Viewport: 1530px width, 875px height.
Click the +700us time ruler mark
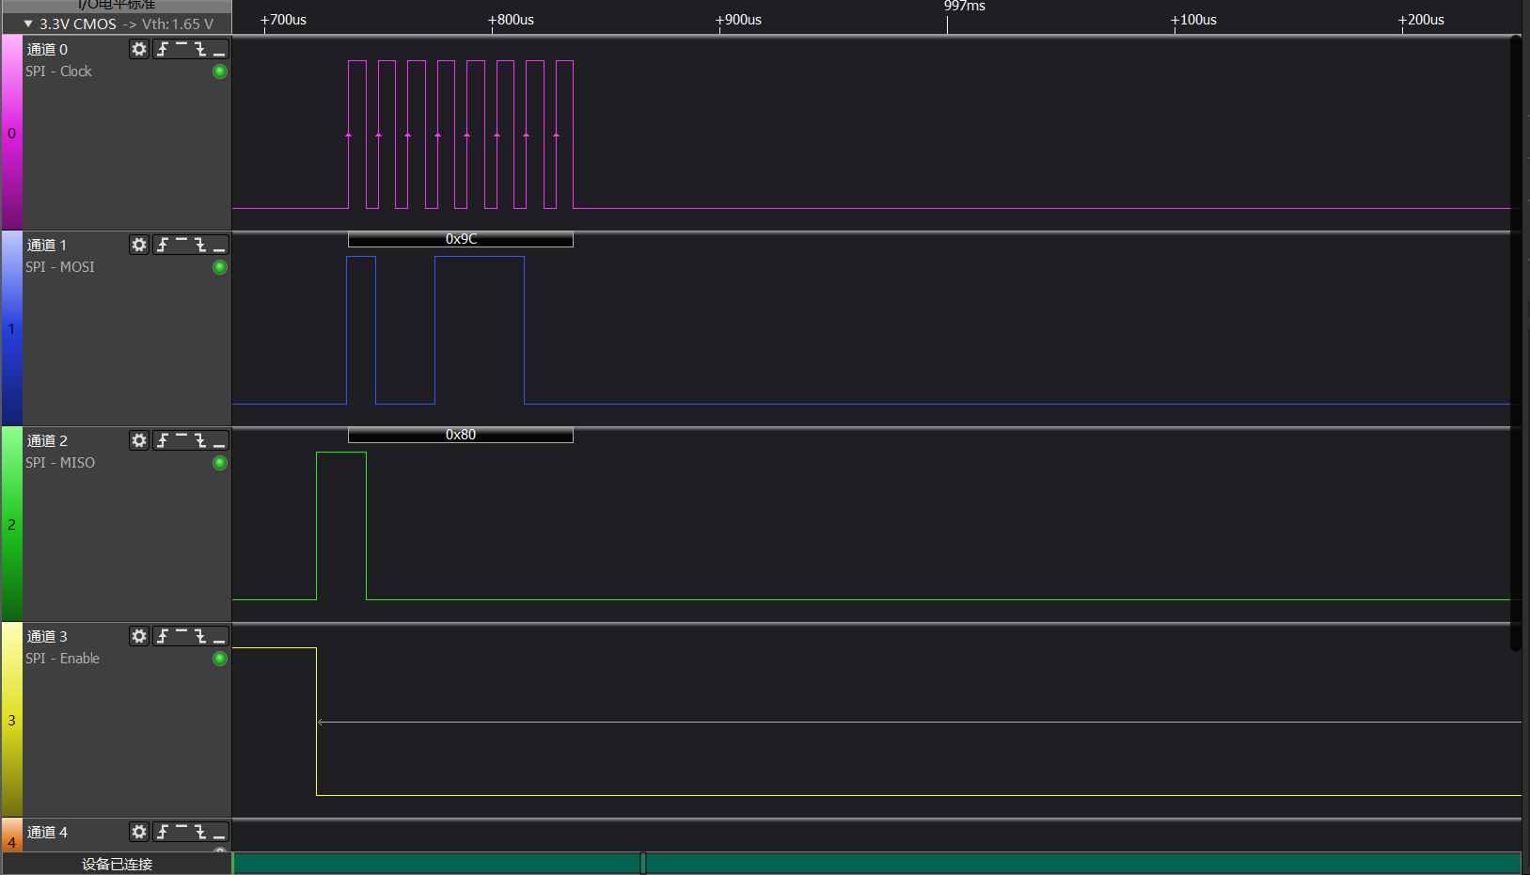[x=283, y=20]
